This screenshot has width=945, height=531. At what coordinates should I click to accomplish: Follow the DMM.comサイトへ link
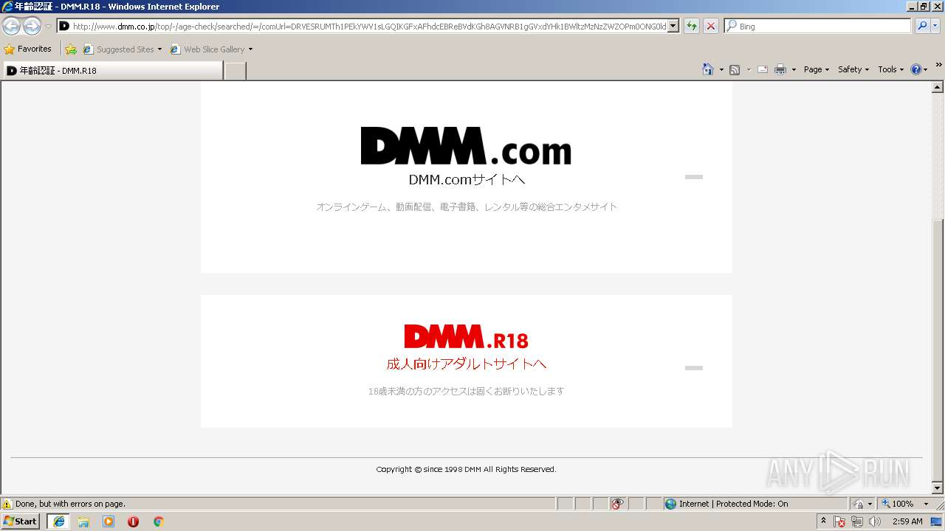tap(467, 180)
